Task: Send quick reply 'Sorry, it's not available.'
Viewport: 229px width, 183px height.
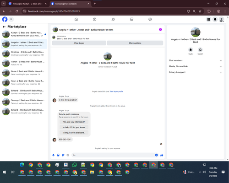Action: pos(74,133)
